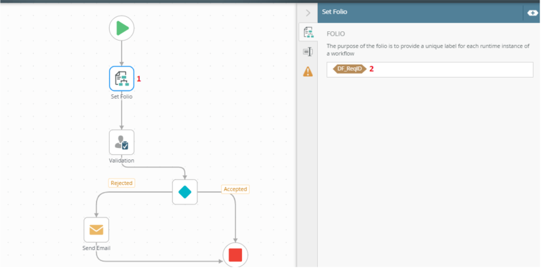
Task: Click the FOLIO section heading
Action: [x=336, y=34]
